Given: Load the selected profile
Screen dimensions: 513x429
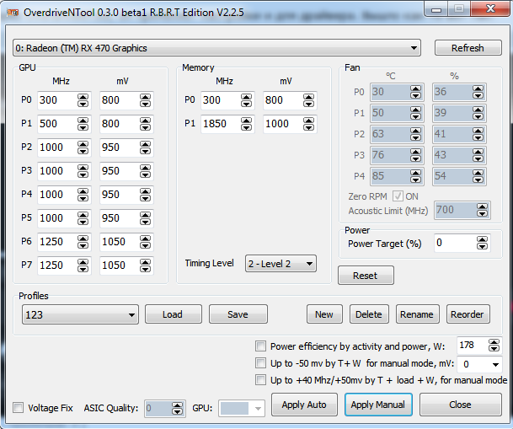Looking at the screenshot, I should coord(173,314).
